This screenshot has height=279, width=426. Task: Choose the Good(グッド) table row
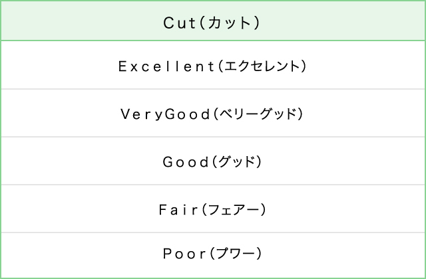pyautogui.click(x=67, y=161)
